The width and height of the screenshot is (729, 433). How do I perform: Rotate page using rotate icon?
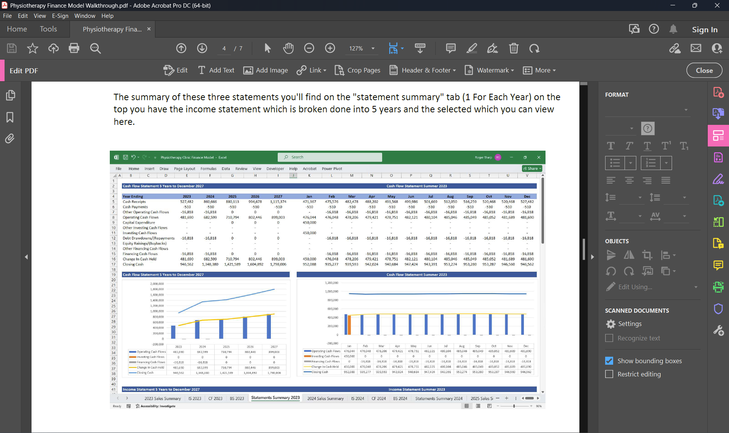pos(534,48)
